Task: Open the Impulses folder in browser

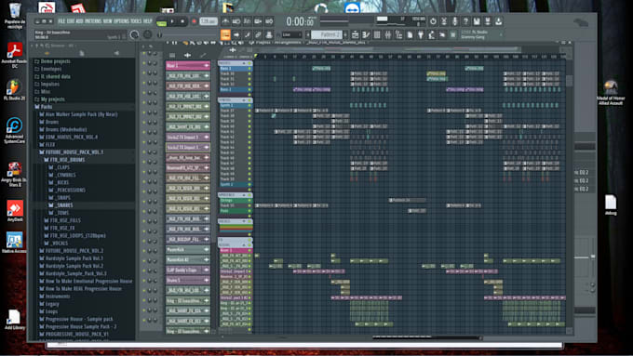Action: [50, 85]
